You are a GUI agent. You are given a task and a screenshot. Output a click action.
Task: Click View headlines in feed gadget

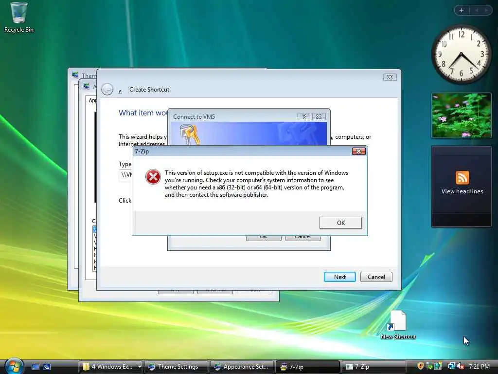click(462, 191)
